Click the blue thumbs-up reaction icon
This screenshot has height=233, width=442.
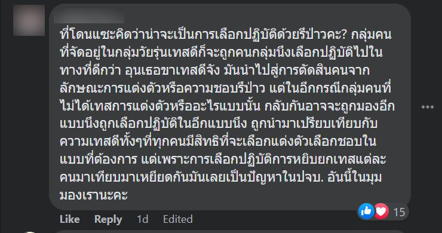[x=366, y=211]
